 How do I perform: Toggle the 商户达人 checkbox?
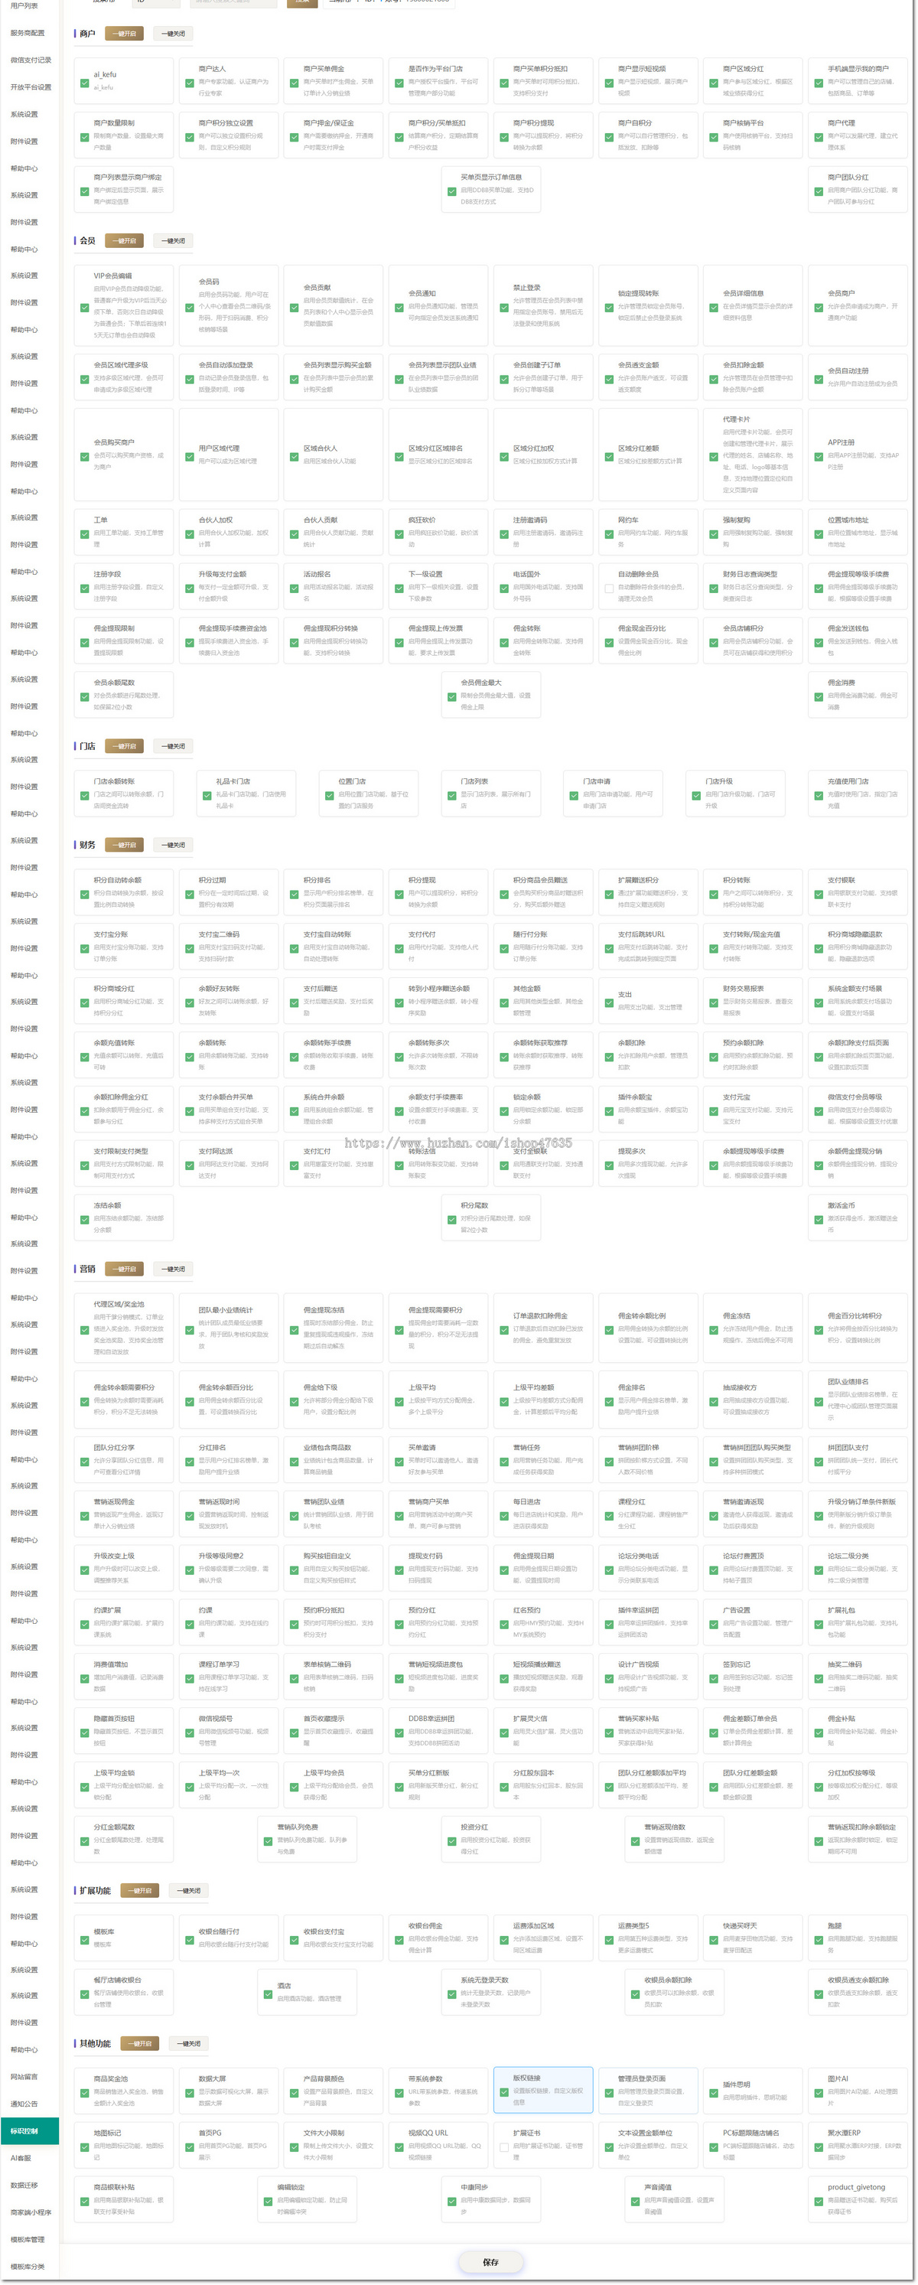coord(190,82)
